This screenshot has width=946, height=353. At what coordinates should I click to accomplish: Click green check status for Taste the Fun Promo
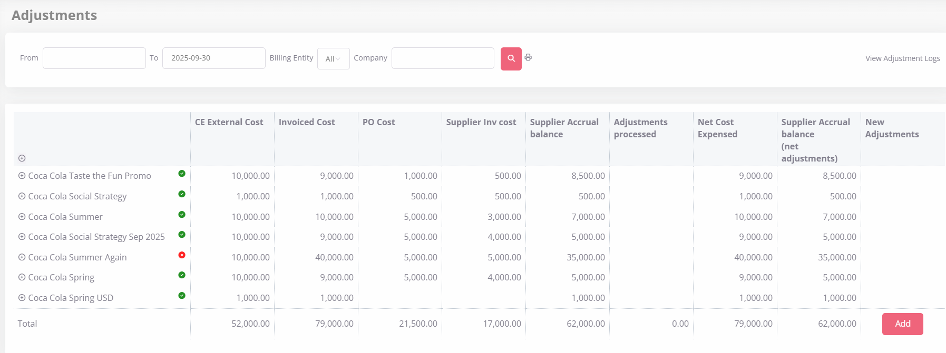pyautogui.click(x=182, y=174)
